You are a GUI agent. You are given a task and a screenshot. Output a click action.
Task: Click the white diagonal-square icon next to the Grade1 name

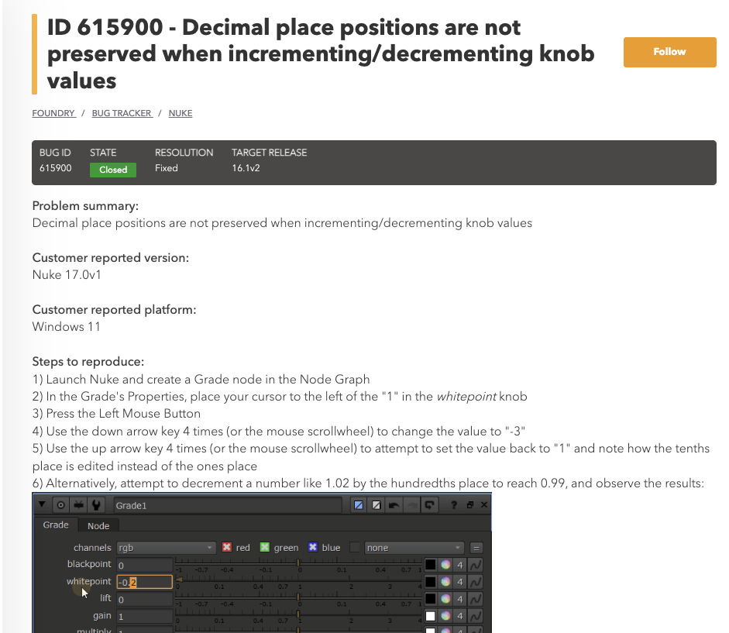click(377, 505)
